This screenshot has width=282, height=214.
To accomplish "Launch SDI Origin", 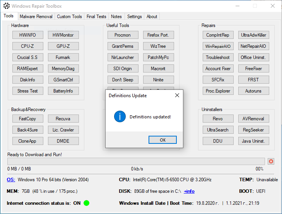I will [123, 69].
